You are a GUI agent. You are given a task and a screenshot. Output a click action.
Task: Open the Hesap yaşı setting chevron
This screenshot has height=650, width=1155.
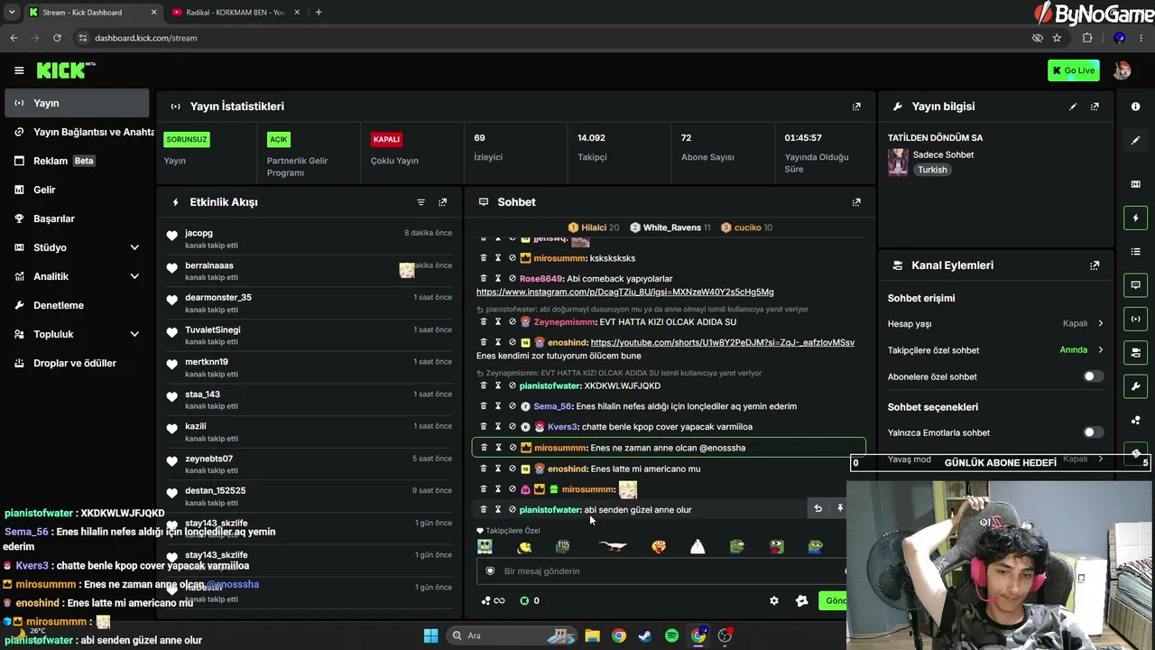[1100, 323]
